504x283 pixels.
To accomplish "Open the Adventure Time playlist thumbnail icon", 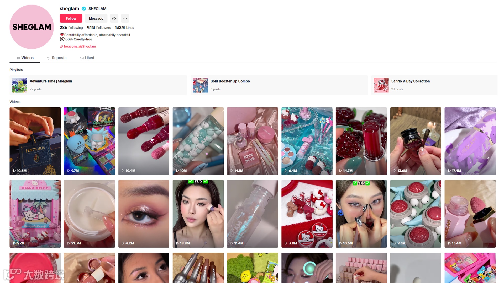I will [20, 85].
